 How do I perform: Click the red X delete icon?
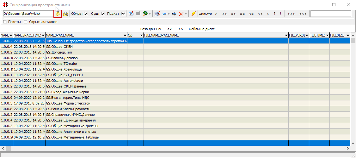click(x=181, y=14)
